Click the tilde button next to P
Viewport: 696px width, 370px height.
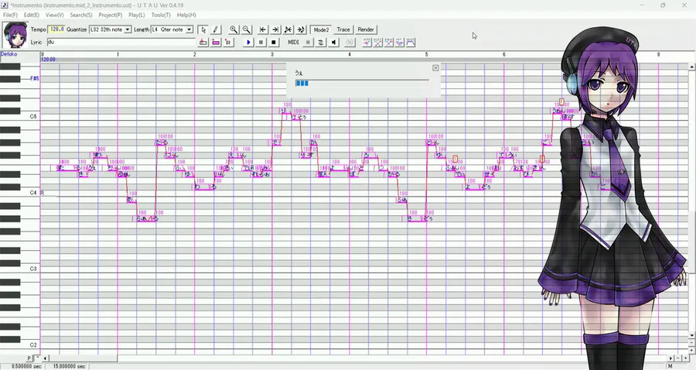pyautogui.click(x=38, y=358)
